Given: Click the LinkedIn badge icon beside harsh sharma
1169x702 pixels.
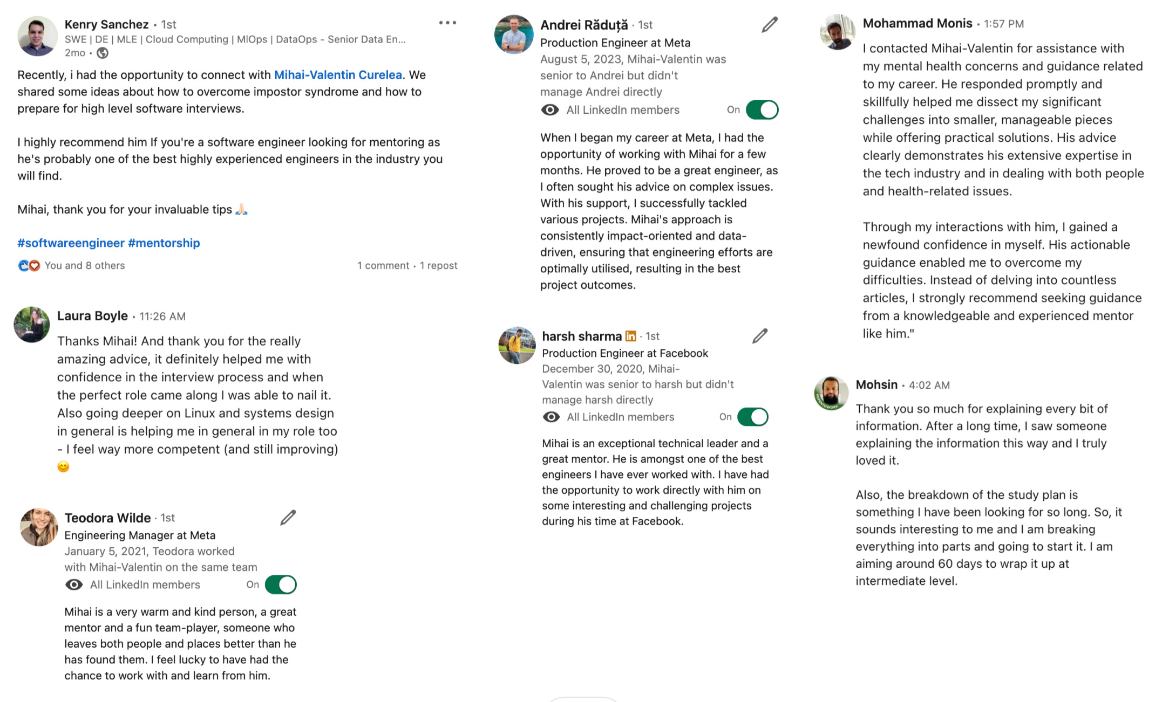Looking at the screenshot, I should coord(630,336).
